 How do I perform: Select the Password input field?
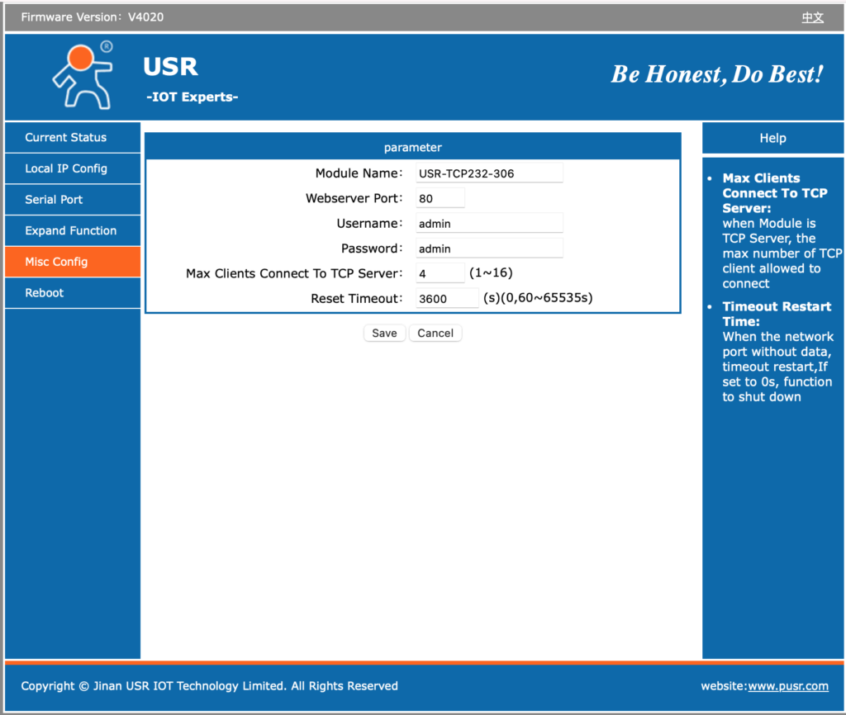[x=489, y=249]
